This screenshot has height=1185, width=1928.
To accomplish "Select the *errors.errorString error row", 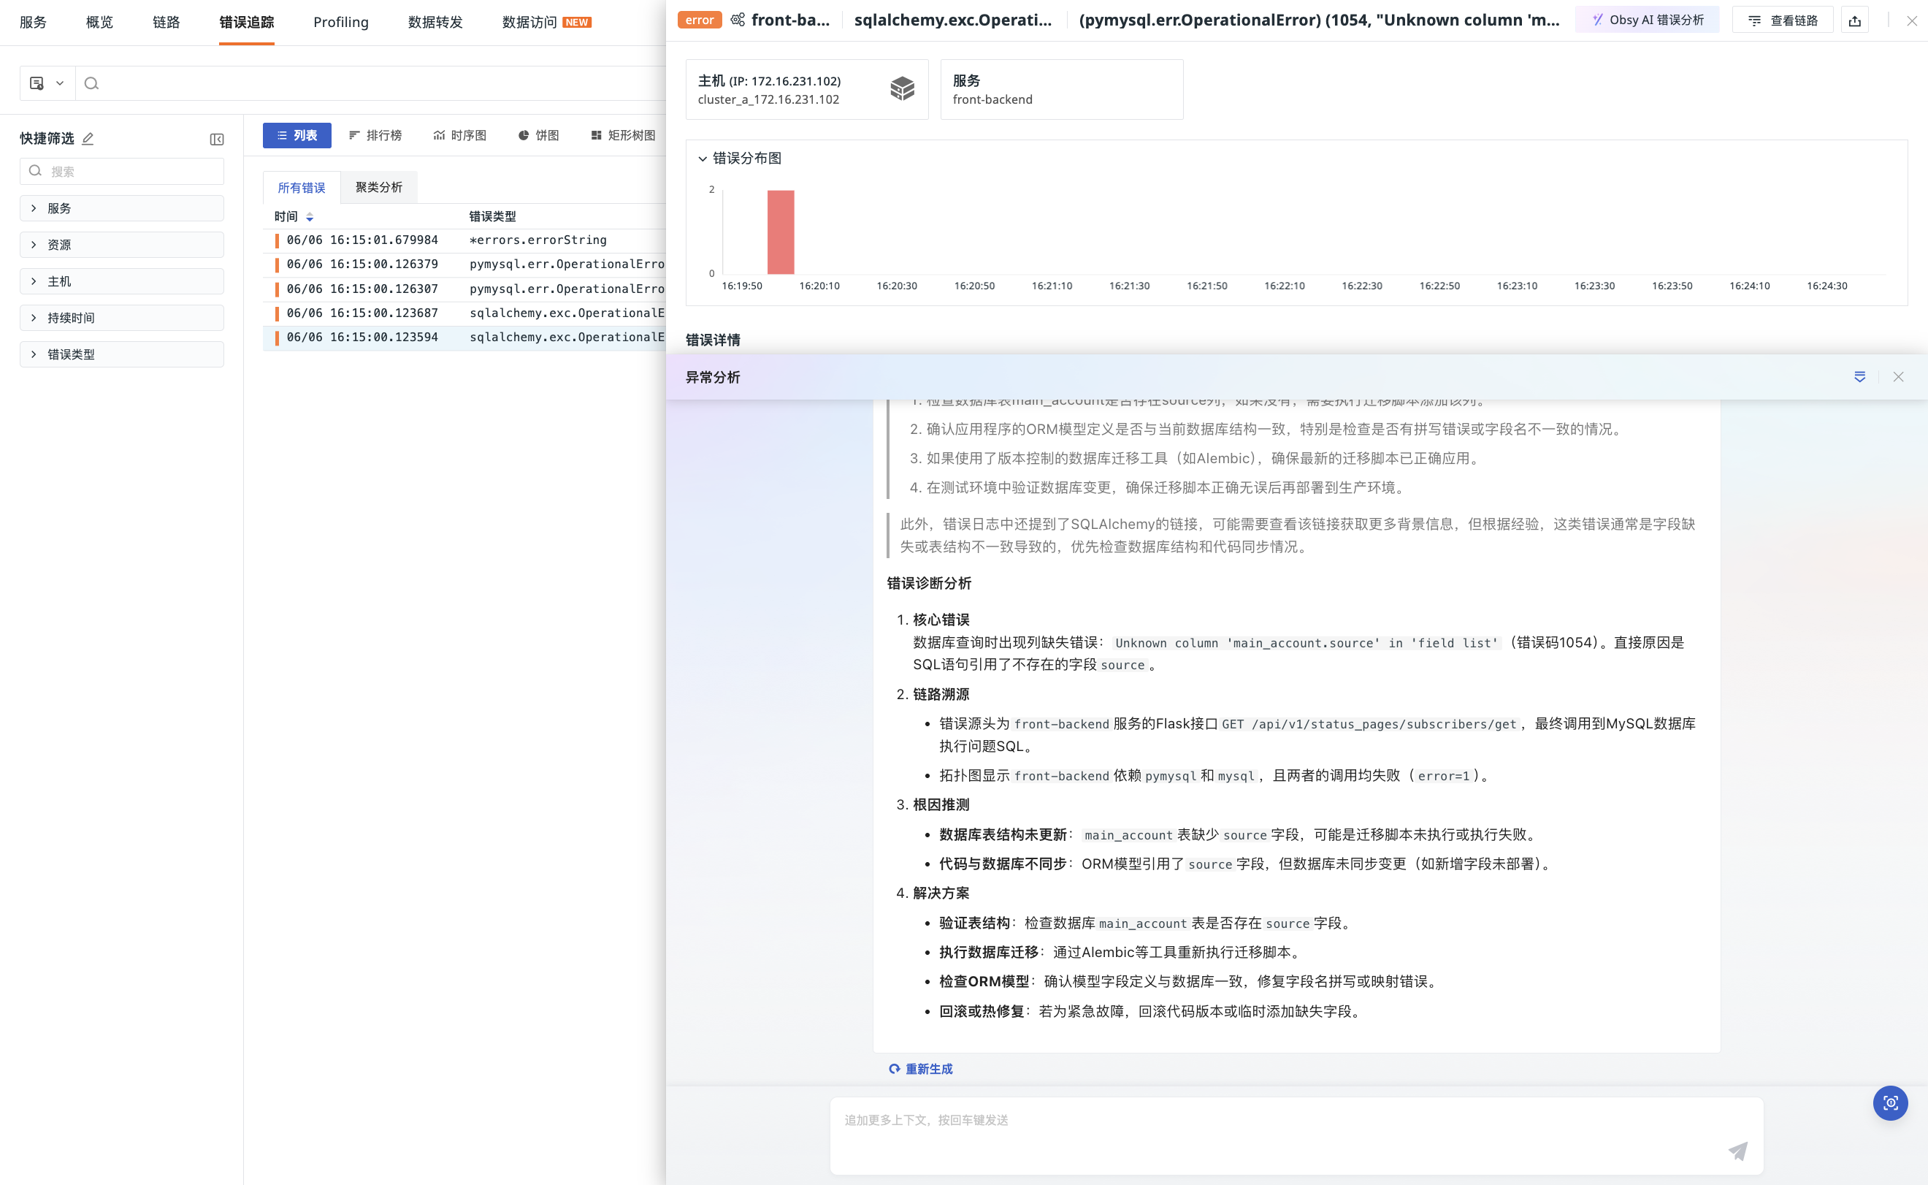I will click(x=464, y=240).
